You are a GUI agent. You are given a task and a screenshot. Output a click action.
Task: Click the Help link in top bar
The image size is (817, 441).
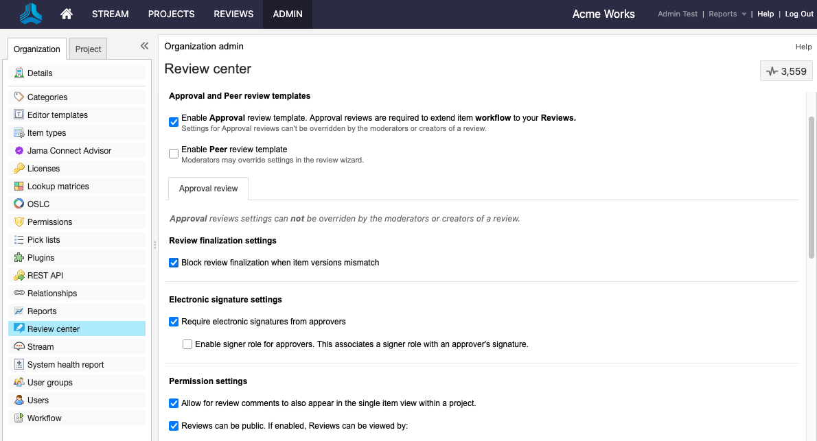tap(766, 14)
